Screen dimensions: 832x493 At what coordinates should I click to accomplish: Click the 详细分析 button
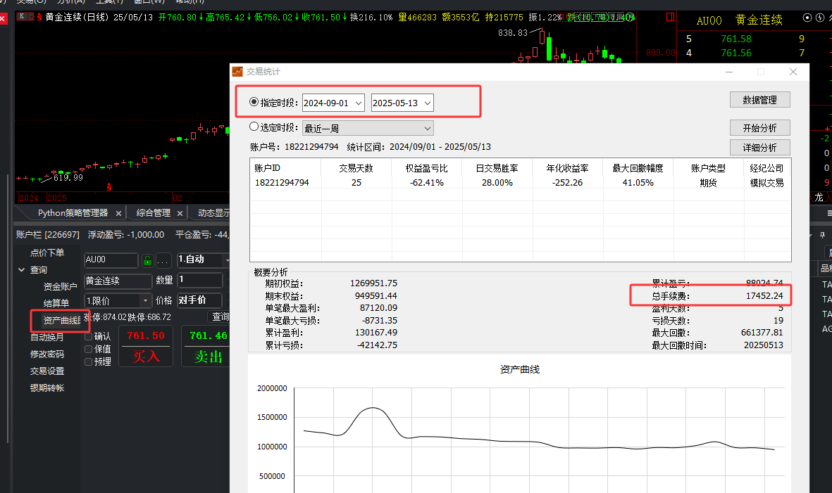point(759,148)
